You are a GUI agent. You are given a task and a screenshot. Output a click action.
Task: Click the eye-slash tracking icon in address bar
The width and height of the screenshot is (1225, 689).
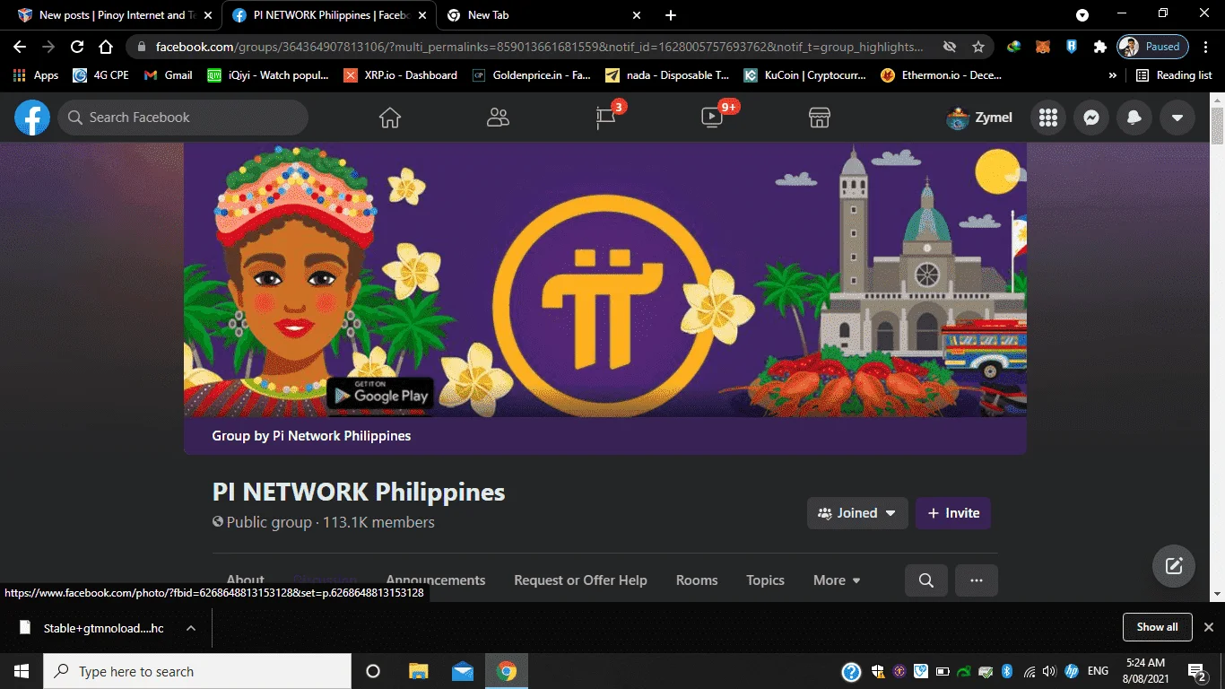pos(950,47)
